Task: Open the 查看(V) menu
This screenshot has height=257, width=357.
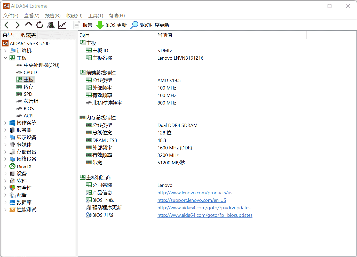Action: 32,15
